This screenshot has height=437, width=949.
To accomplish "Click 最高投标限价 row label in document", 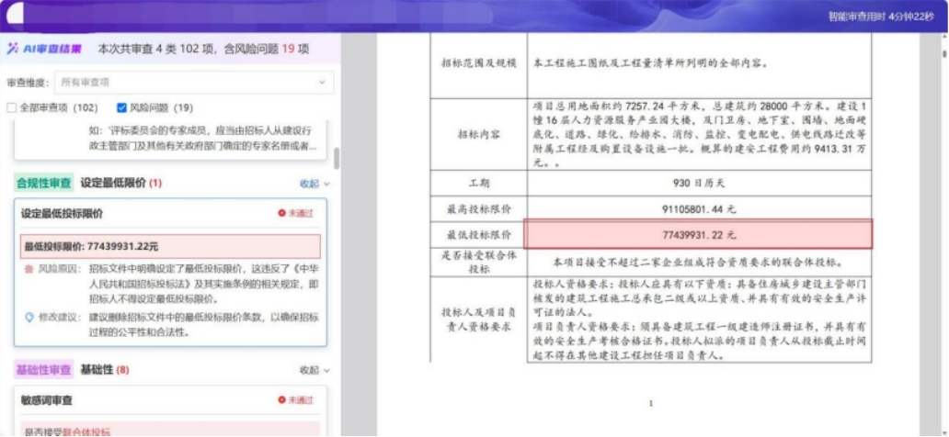I will click(x=478, y=208).
